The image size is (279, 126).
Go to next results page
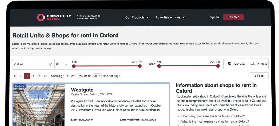39,76
